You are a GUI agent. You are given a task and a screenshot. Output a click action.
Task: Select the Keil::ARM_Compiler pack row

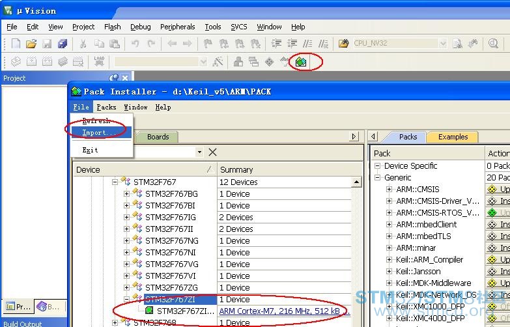coord(429,260)
